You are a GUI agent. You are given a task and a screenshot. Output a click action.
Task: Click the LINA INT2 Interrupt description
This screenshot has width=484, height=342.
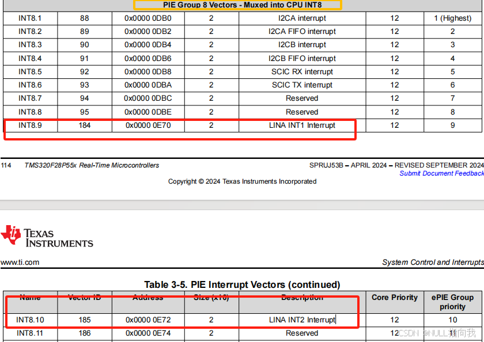(302, 320)
